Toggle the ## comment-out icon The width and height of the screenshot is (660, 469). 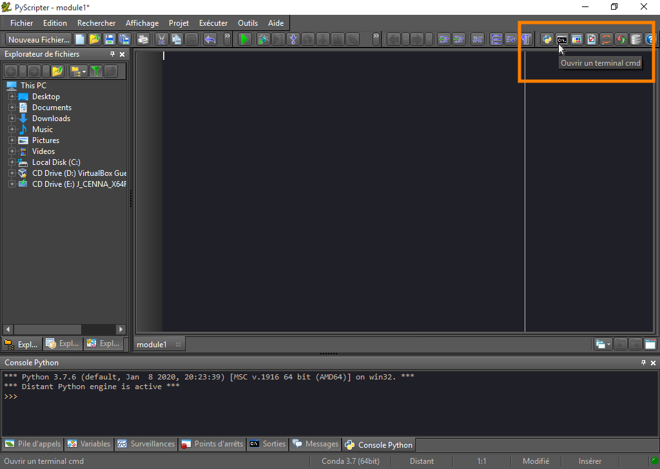(478, 39)
